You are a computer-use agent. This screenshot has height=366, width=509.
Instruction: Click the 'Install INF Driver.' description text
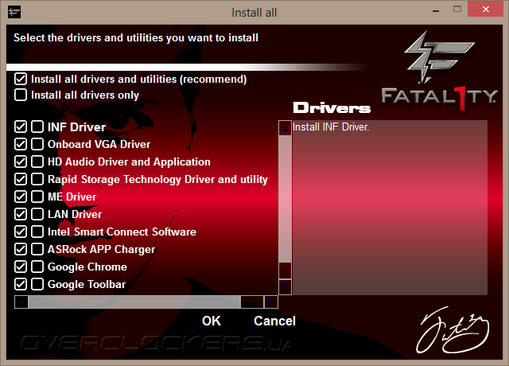(331, 127)
